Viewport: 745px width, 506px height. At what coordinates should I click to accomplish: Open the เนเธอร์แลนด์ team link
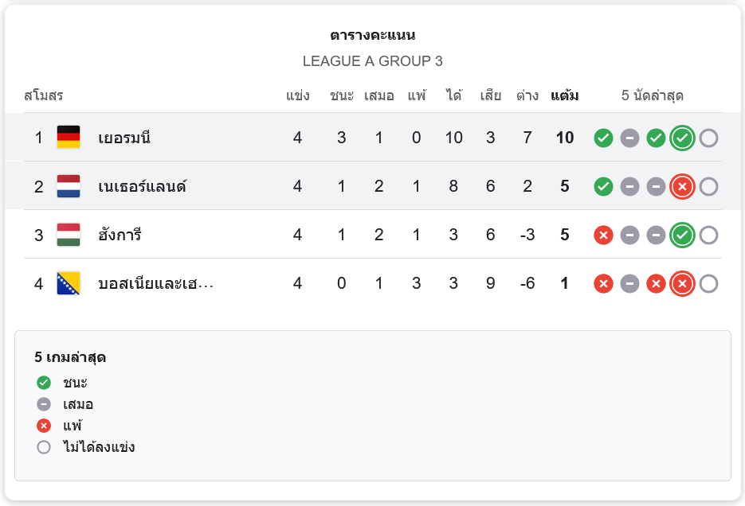(x=142, y=186)
